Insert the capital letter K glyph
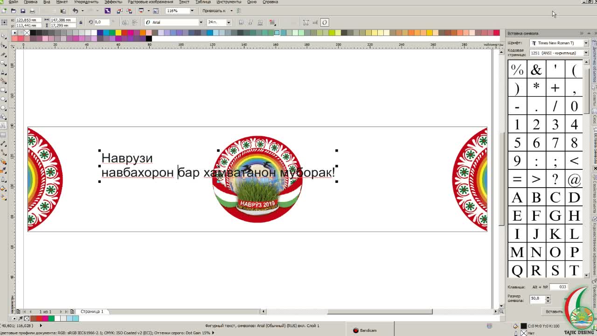 coord(555,234)
